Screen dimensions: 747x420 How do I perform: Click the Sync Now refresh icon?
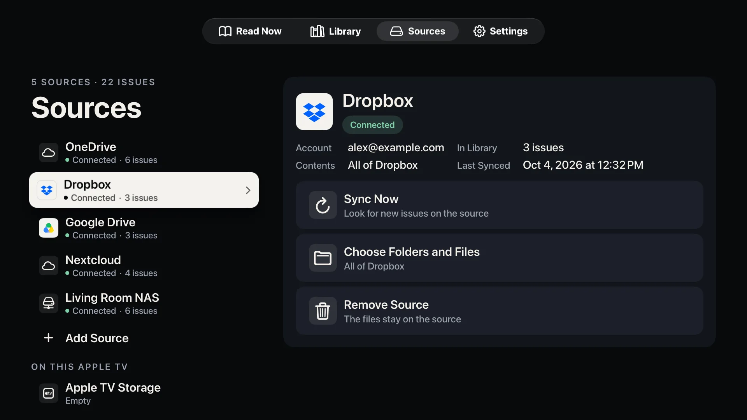click(323, 205)
